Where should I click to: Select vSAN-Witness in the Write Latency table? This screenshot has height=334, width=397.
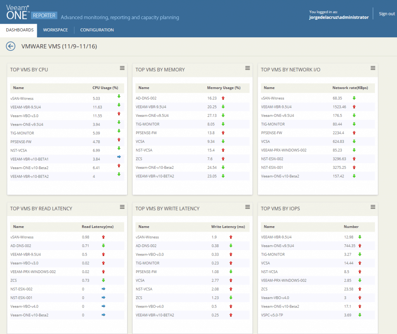coord(192,237)
